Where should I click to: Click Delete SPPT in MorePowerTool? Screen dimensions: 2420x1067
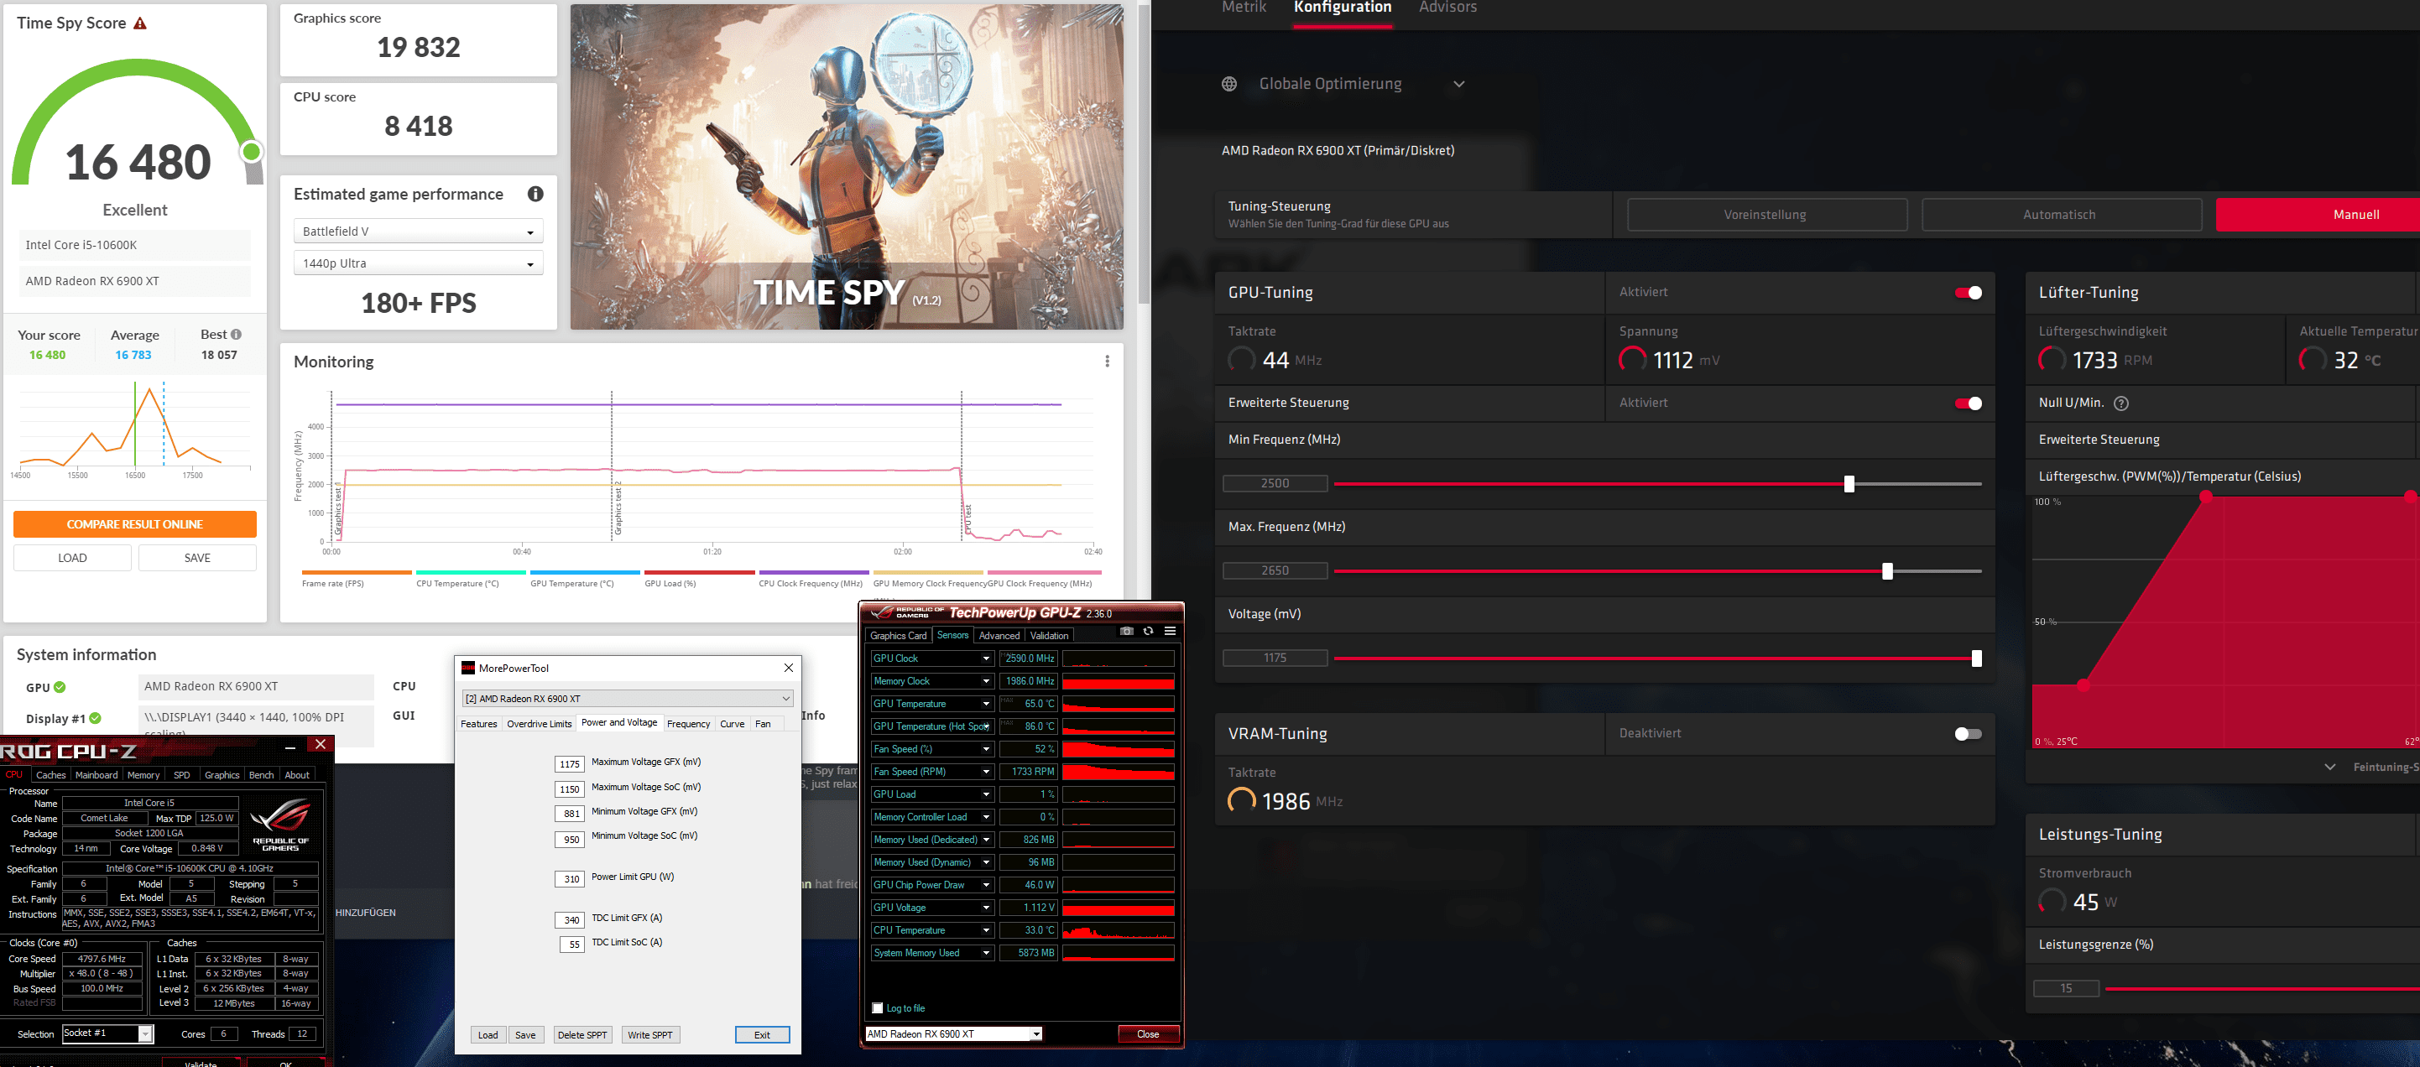(582, 1035)
